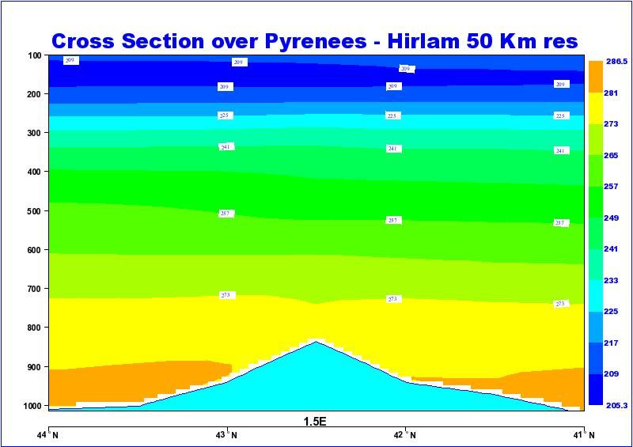Select the darkest blue legend band above 205.3

point(596,389)
